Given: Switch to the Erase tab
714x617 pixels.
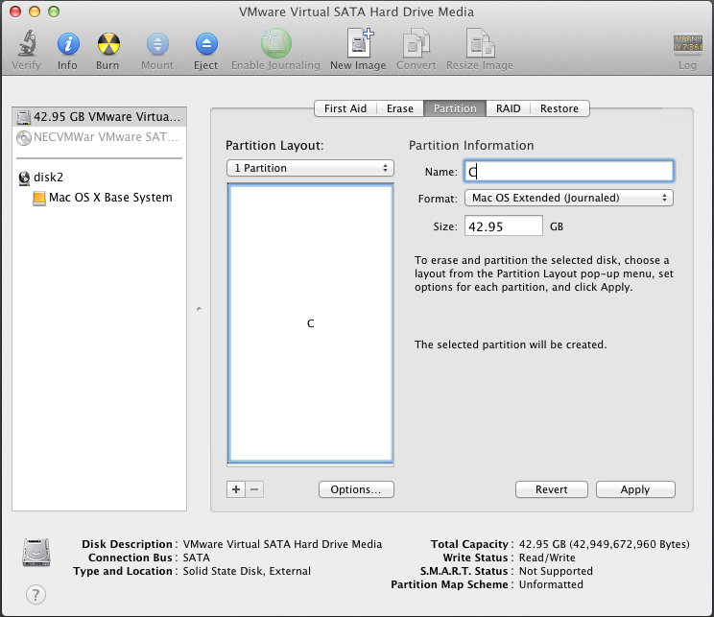Looking at the screenshot, I should 400,108.
